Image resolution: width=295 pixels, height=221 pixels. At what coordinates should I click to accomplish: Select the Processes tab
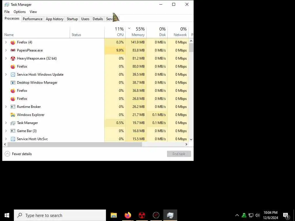(x=12, y=19)
